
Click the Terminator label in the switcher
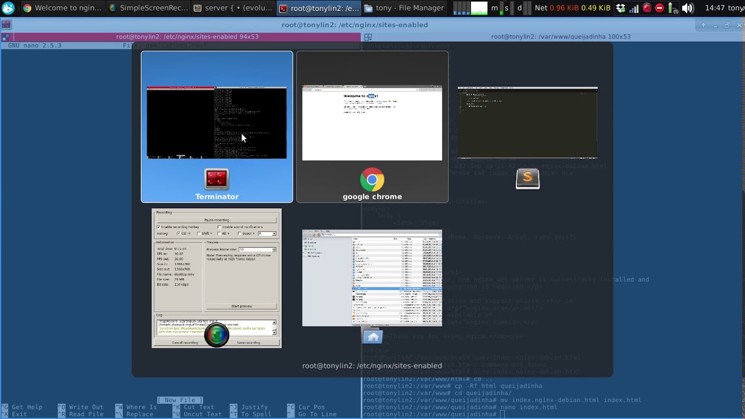tap(217, 197)
